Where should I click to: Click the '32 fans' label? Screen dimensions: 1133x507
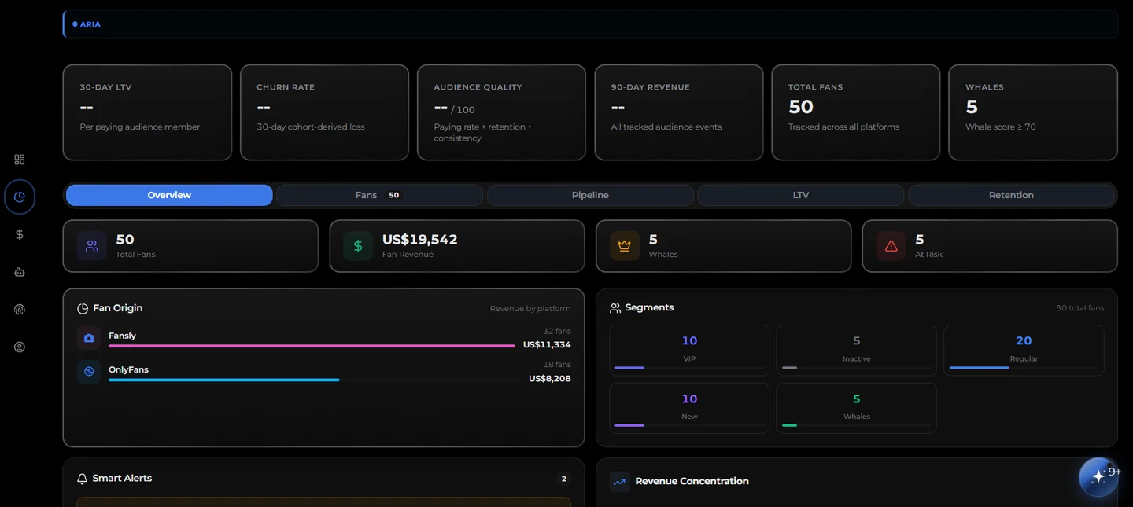pyautogui.click(x=557, y=332)
